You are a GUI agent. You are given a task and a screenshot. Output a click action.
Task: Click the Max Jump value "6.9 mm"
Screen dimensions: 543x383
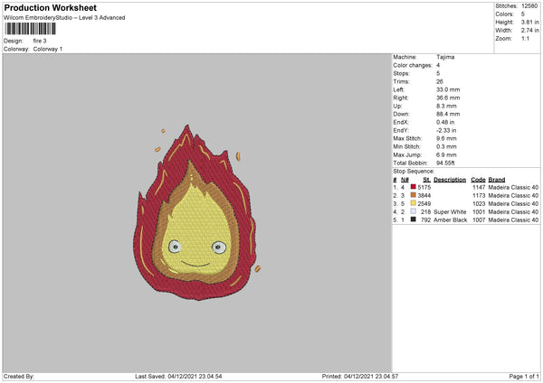[x=446, y=154]
